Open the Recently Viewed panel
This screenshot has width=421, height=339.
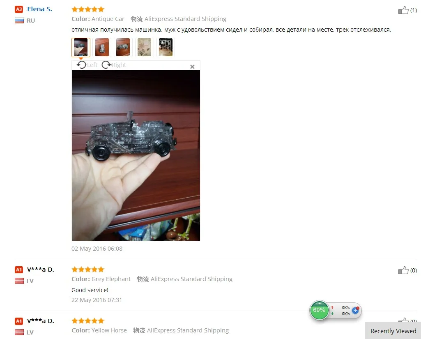(x=393, y=331)
